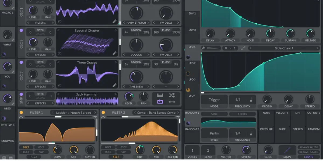Toggle OSC1 input on Filter 1
The image size is (323, 161).
[26, 147]
